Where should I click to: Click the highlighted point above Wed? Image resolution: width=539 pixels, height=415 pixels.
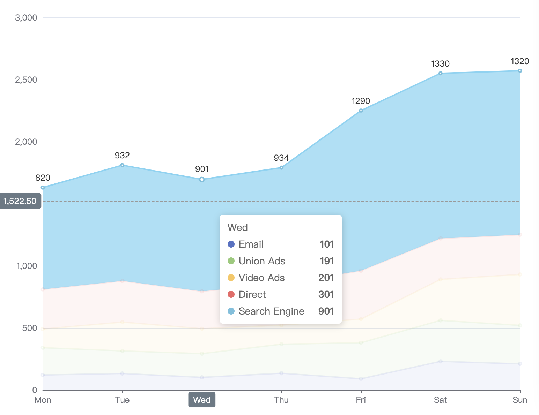click(202, 179)
